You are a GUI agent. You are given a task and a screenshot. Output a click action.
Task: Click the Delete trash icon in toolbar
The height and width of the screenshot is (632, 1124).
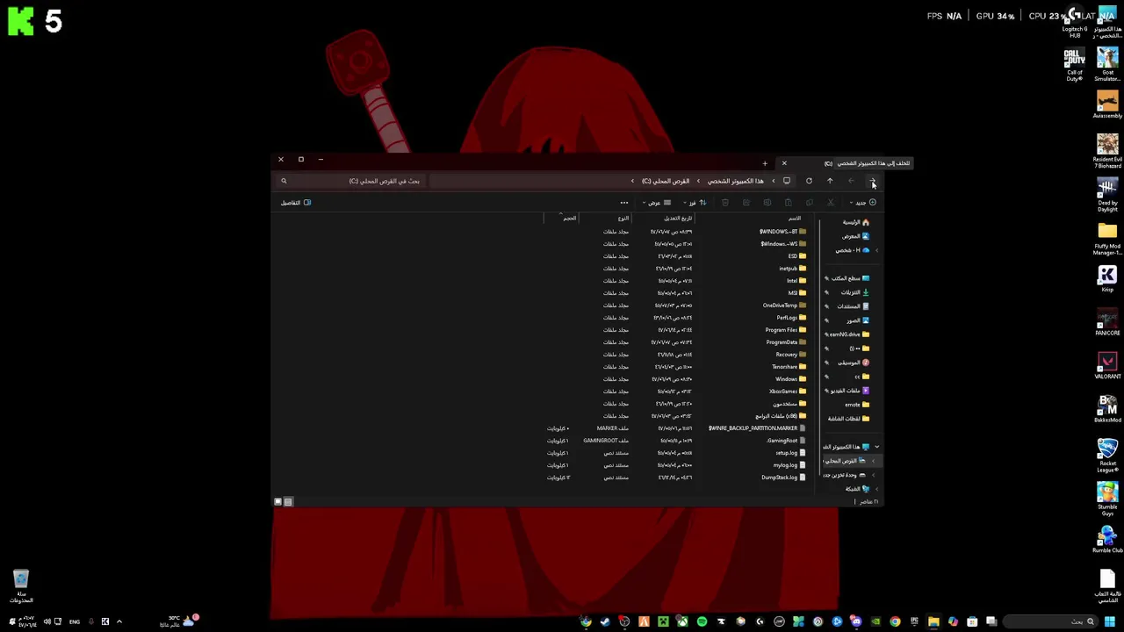[724, 203]
